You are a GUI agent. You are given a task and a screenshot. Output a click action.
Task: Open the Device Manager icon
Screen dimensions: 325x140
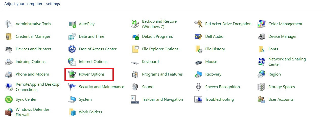[262, 37]
